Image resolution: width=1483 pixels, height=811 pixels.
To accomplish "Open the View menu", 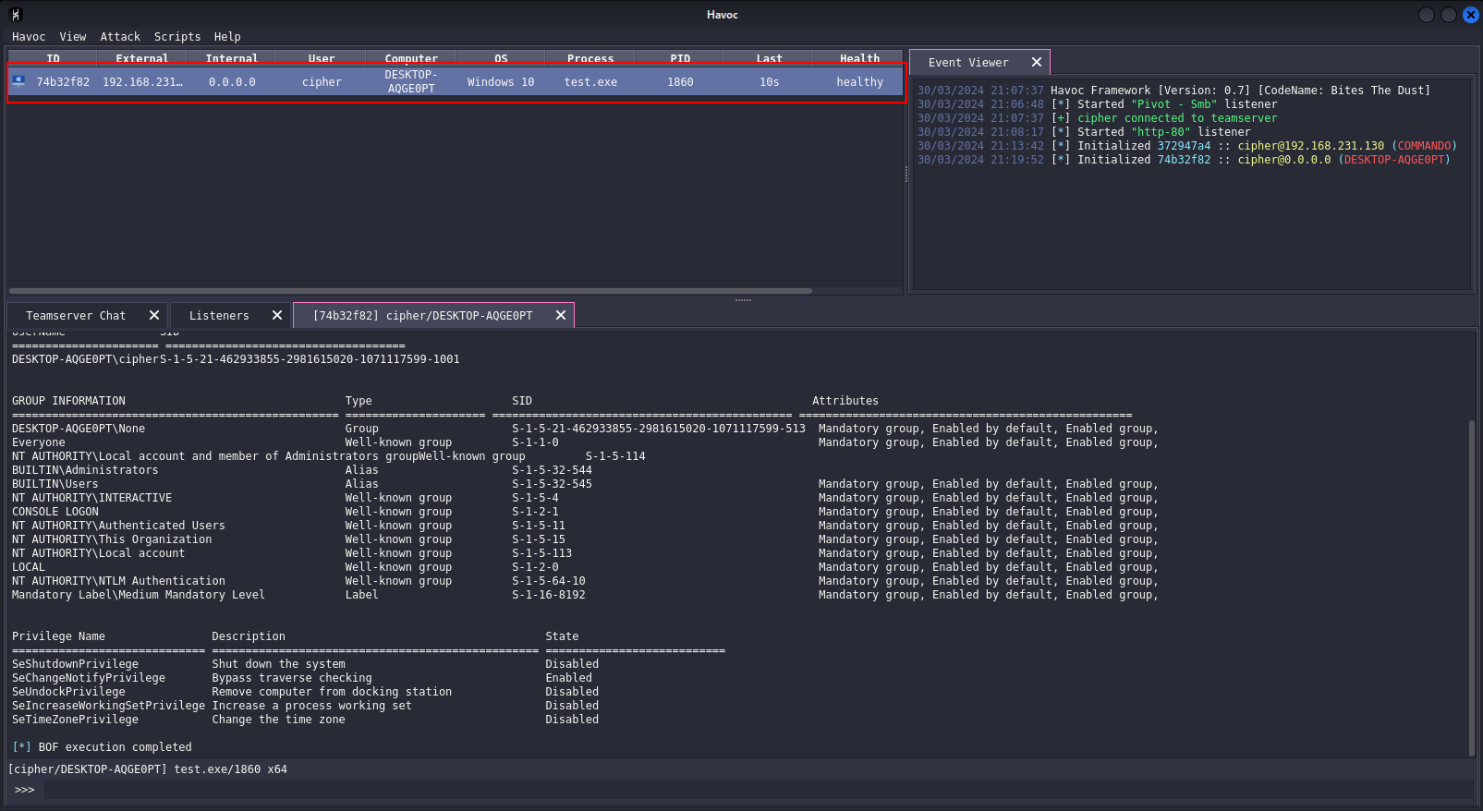I will coord(73,37).
